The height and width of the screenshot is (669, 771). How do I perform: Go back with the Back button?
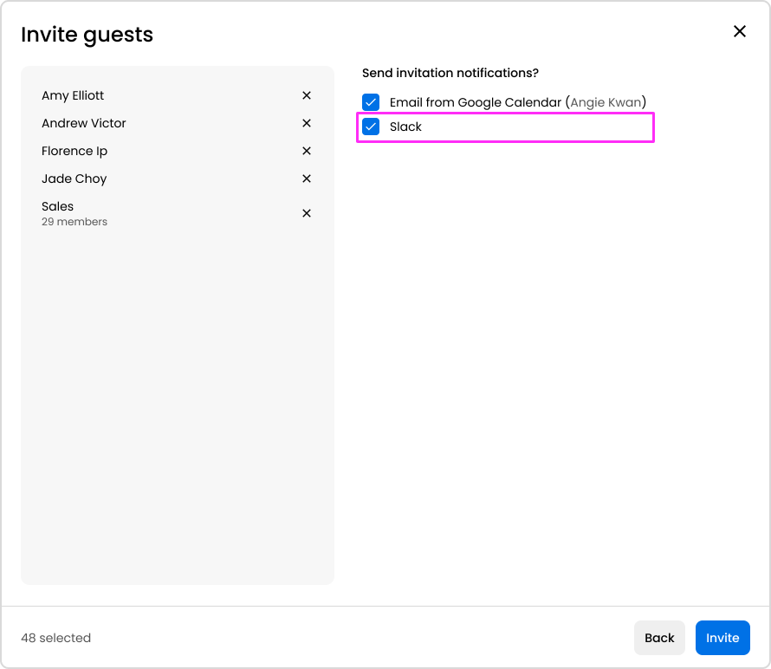659,638
